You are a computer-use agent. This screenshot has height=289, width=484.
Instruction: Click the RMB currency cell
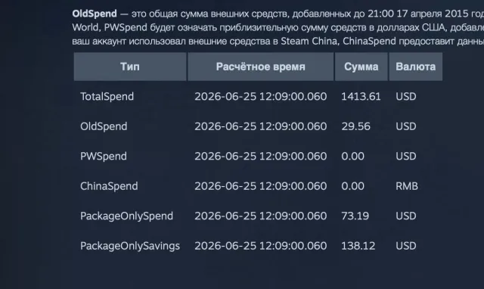(x=407, y=186)
